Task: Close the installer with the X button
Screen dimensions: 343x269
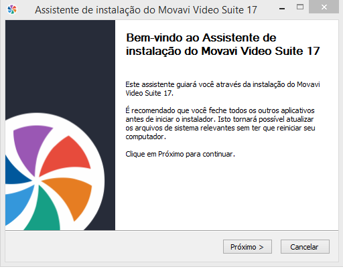Action: pos(324,7)
